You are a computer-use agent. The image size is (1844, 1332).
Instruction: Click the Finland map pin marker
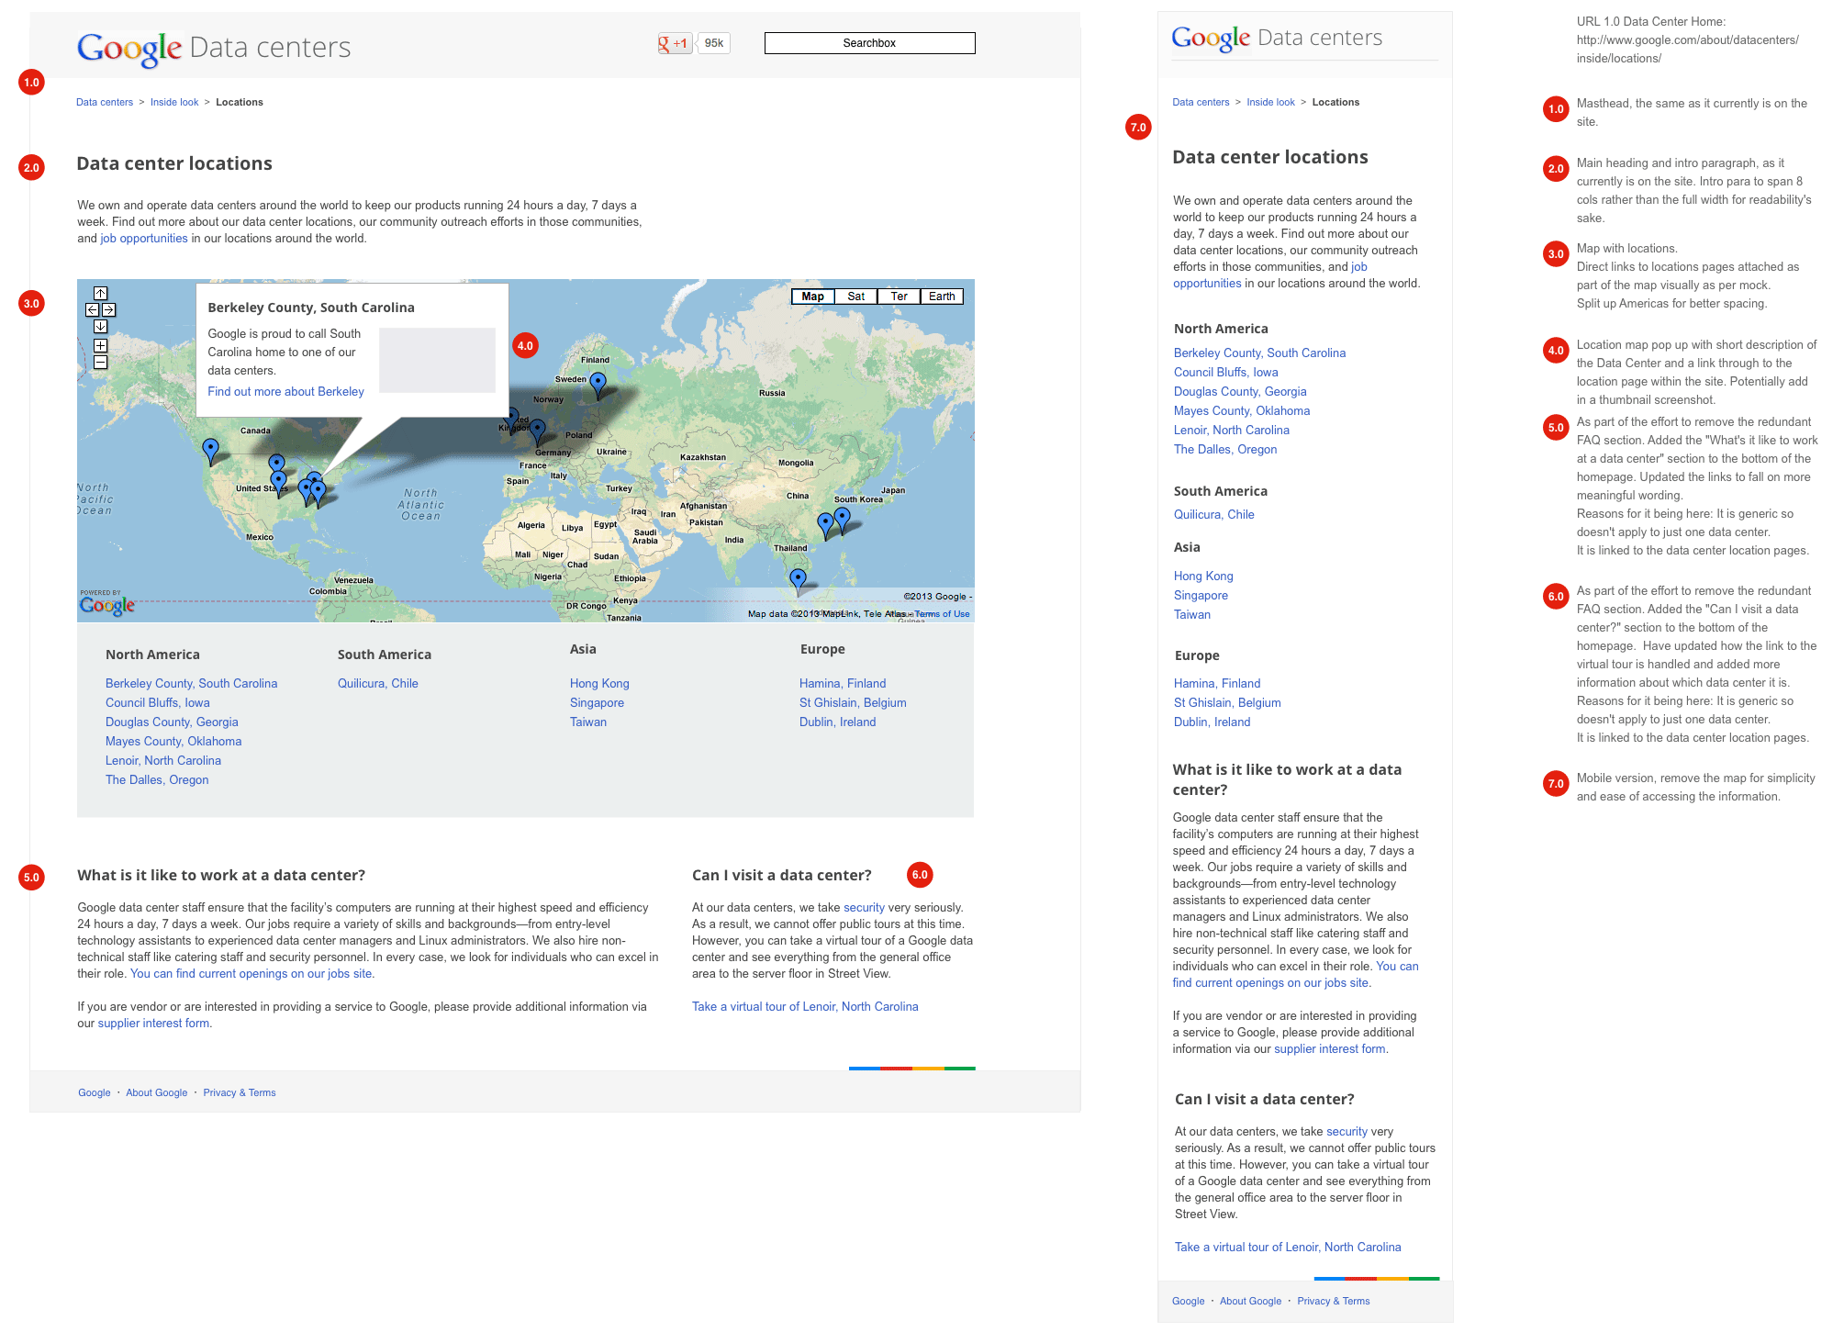(598, 381)
